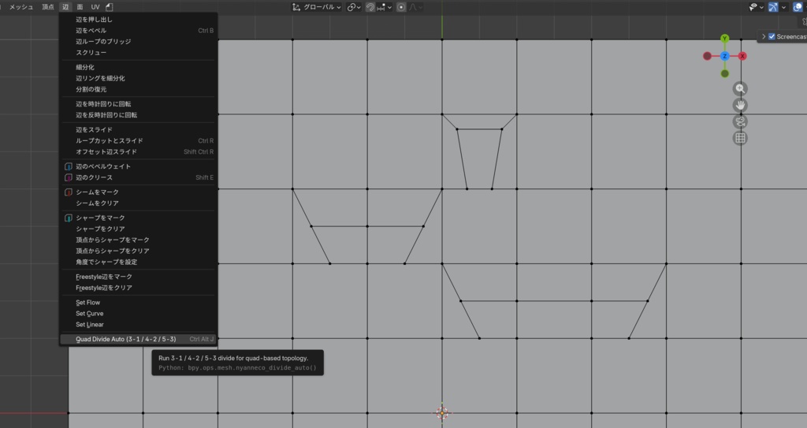This screenshot has height=428, width=807.
Task: Click the negative Y axis gizmo ball
Action: tap(725, 73)
